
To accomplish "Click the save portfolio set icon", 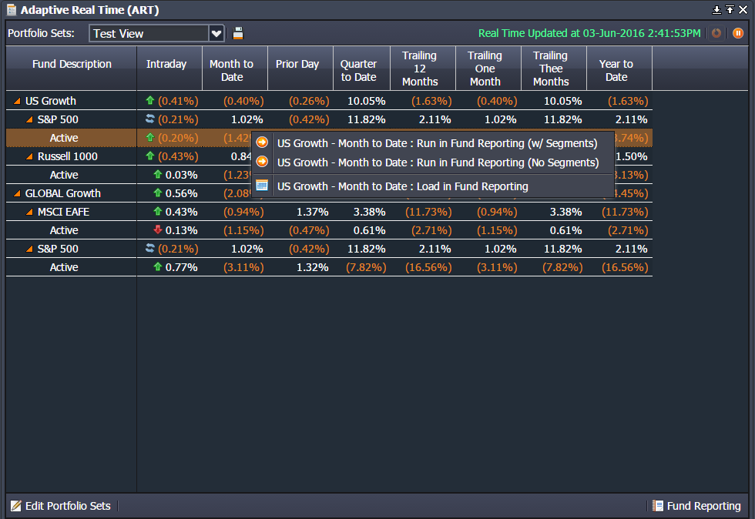I will (238, 33).
